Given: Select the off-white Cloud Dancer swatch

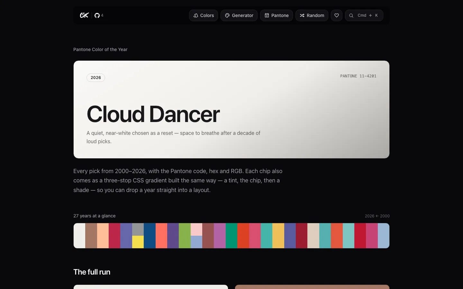Looking at the screenshot, I should 79,236.
